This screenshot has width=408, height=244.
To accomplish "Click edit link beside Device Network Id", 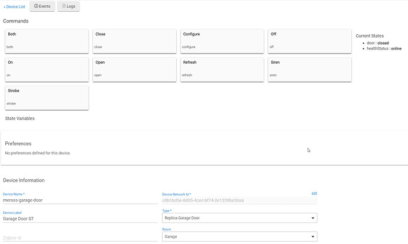I will click(x=314, y=193).
